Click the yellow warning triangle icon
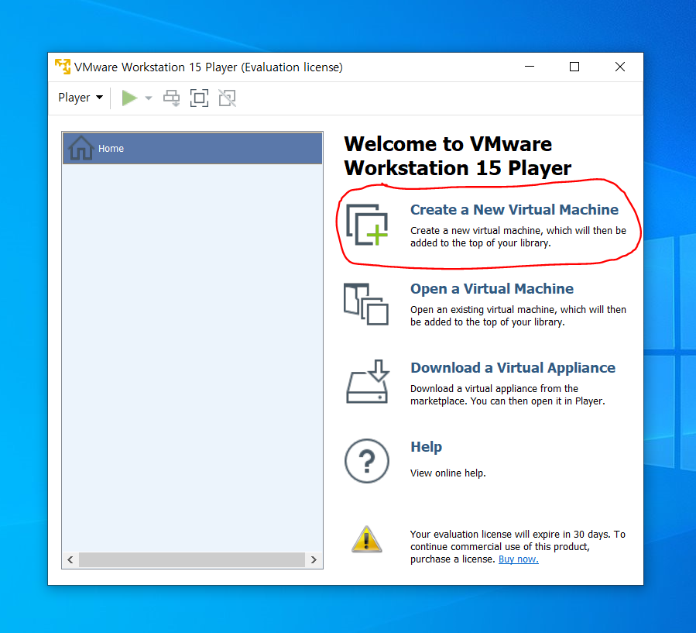 tap(367, 539)
